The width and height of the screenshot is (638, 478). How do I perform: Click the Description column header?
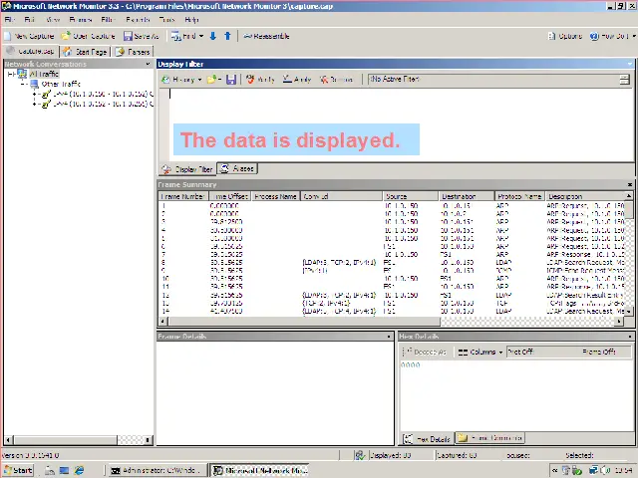pos(585,196)
